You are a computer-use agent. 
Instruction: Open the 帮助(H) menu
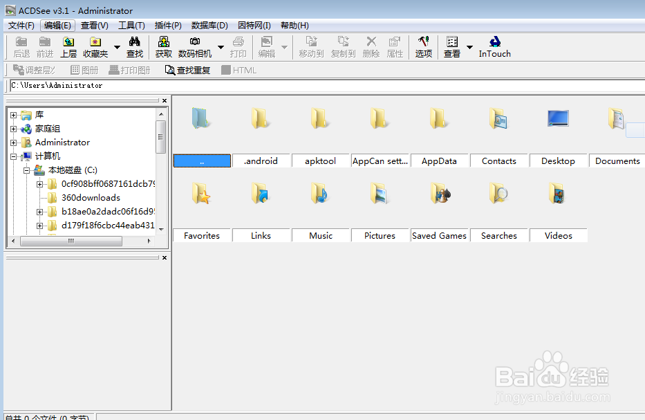[x=295, y=26]
